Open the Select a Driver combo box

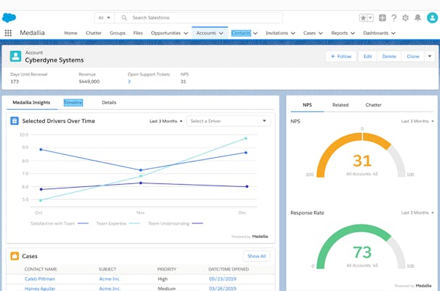pos(228,121)
